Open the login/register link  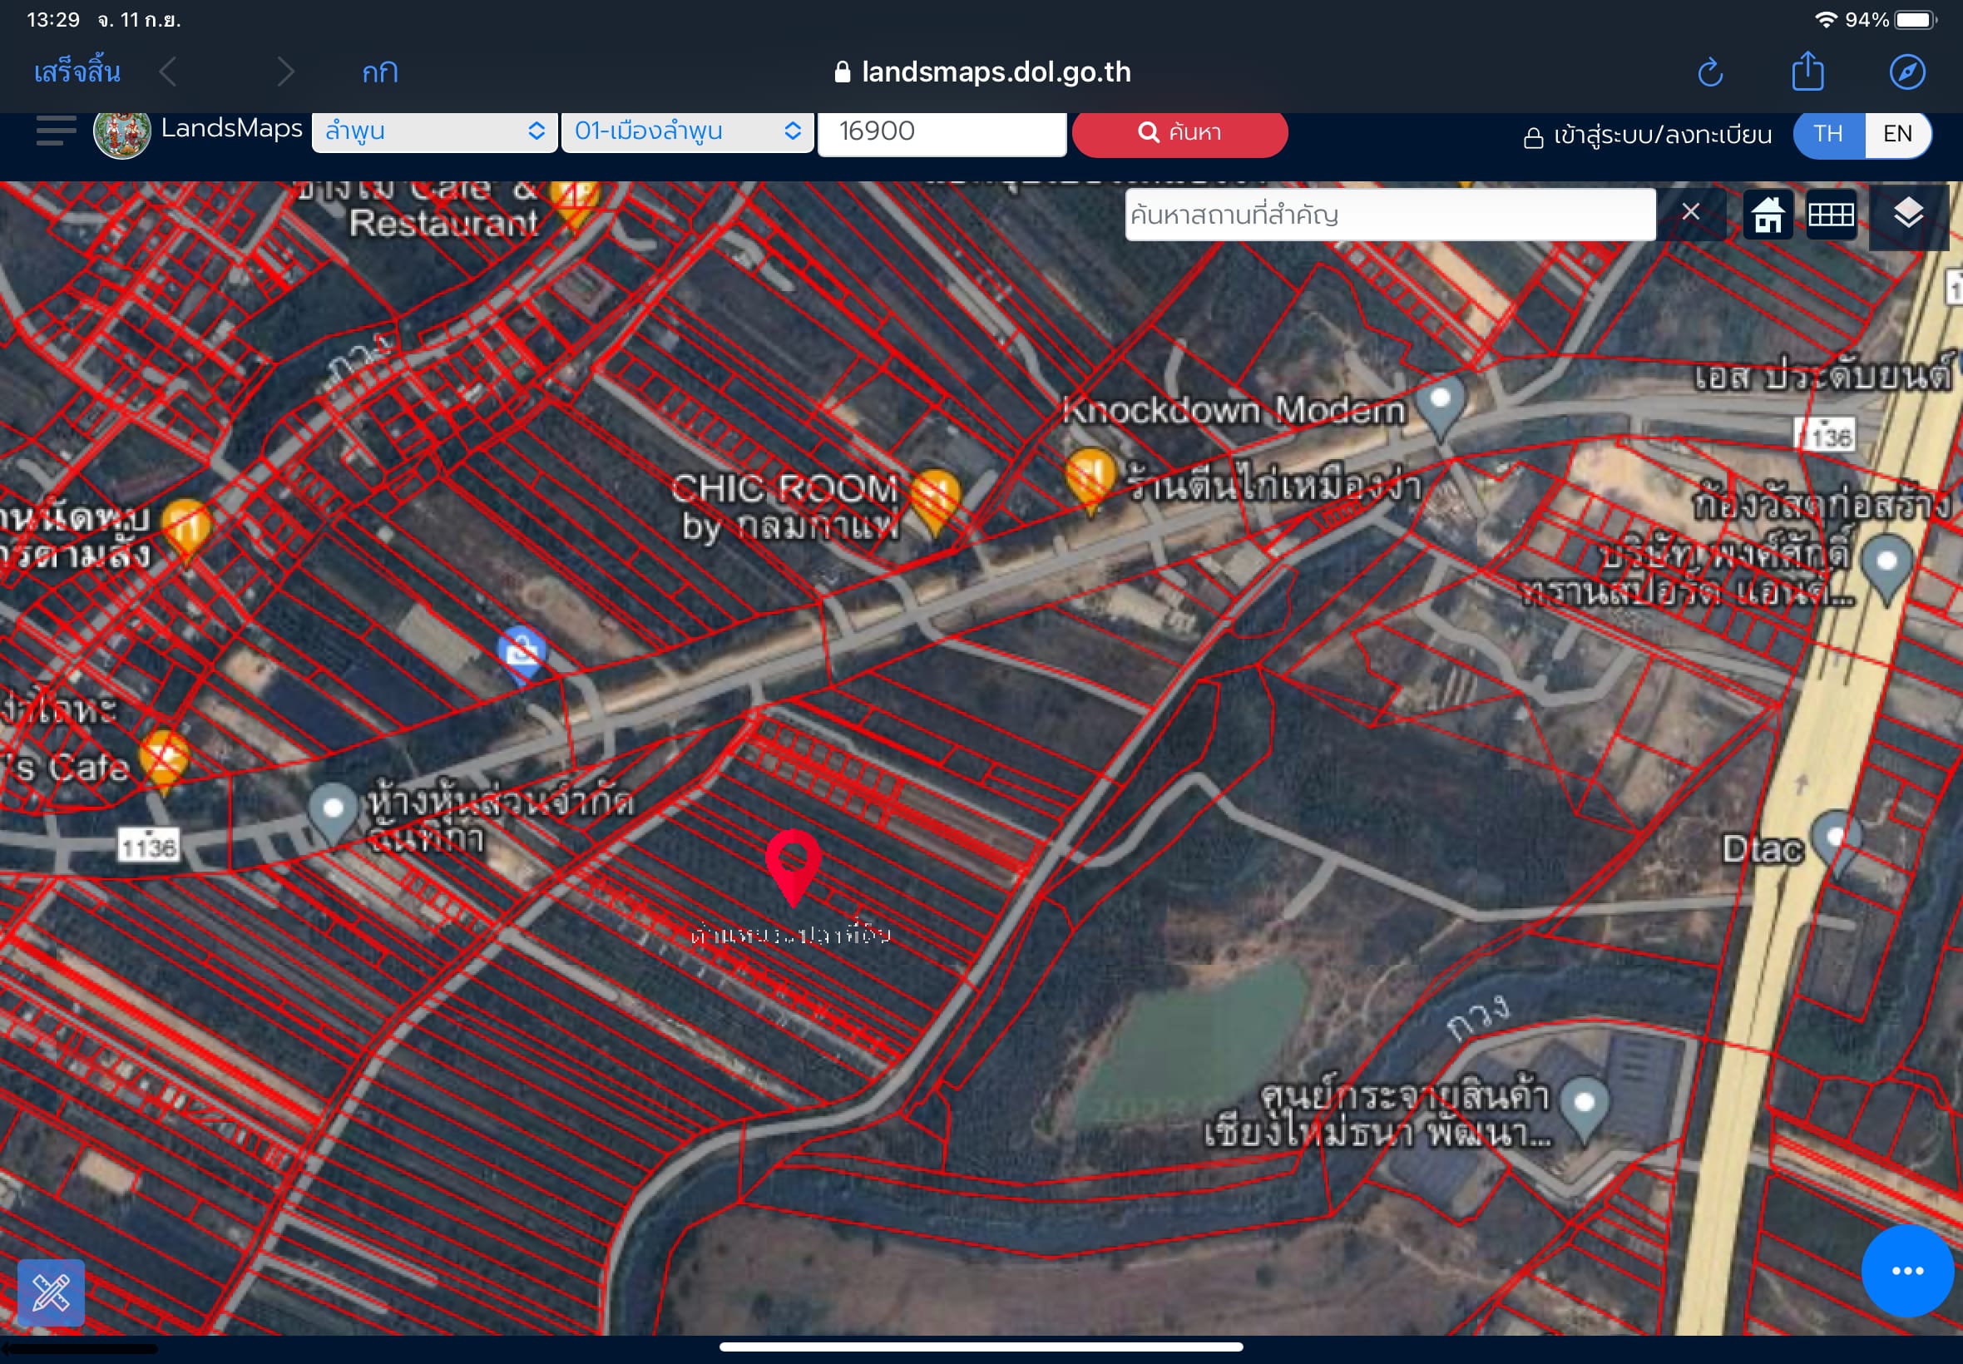1648,135
